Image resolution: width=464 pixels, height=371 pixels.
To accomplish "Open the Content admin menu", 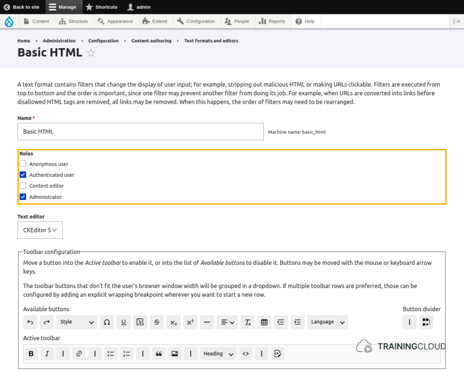I will pyautogui.click(x=37, y=21).
